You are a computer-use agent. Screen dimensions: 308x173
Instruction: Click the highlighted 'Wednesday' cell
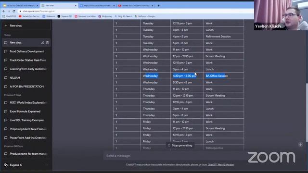click(155, 76)
